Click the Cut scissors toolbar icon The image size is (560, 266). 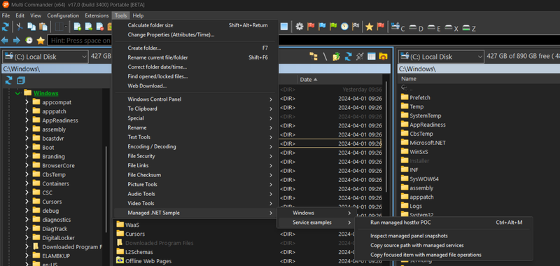pyautogui.click(x=20, y=27)
